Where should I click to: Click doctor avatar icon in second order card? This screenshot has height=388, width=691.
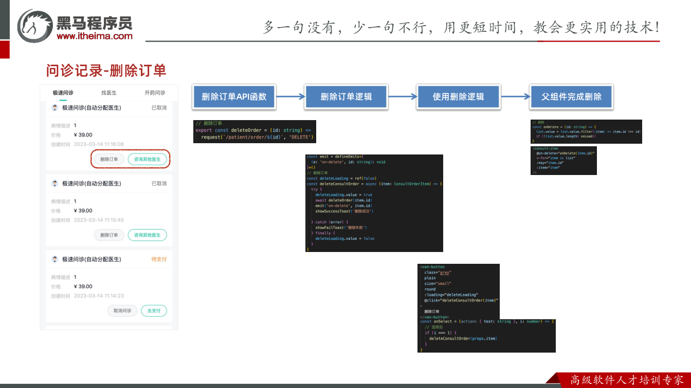[55, 183]
